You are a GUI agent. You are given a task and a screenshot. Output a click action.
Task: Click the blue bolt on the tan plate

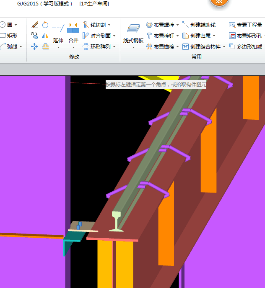pos(79,226)
